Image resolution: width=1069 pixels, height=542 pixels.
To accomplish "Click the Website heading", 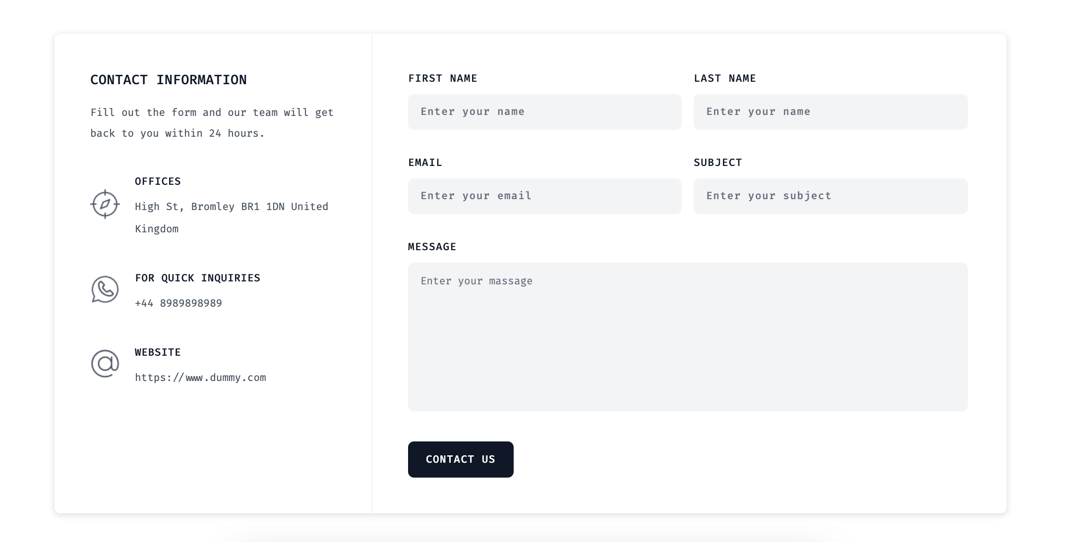I will [x=158, y=352].
